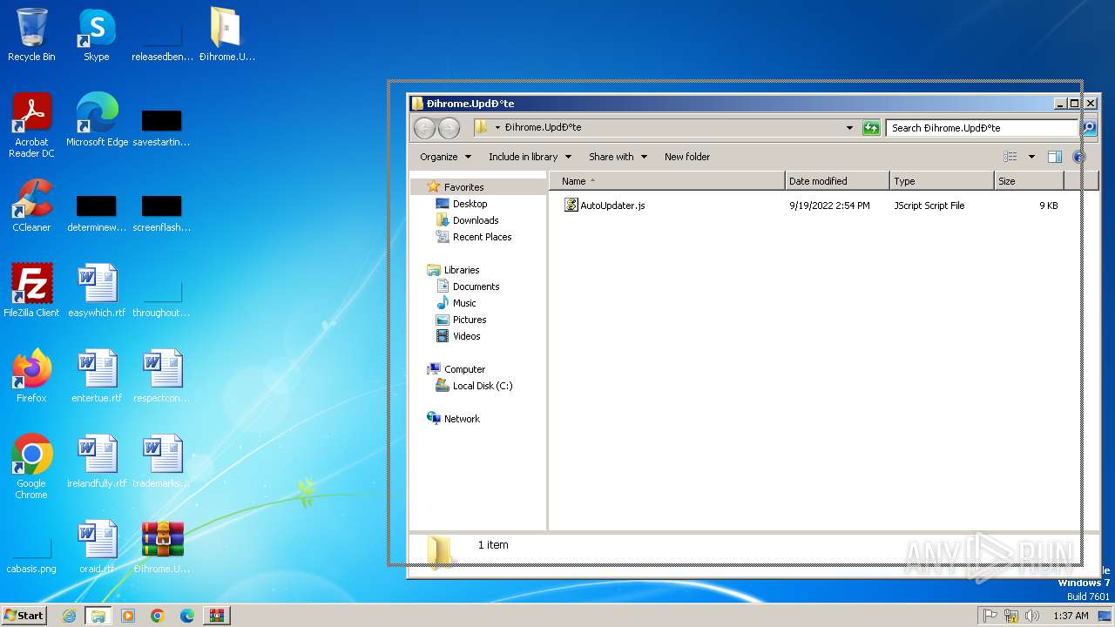
Task: Open Action Center flag tray icon
Action: (x=990, y=616)
